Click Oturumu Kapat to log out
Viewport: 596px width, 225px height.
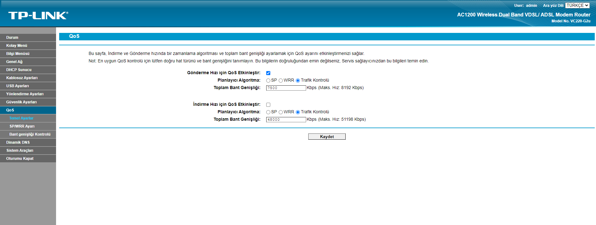28,159
